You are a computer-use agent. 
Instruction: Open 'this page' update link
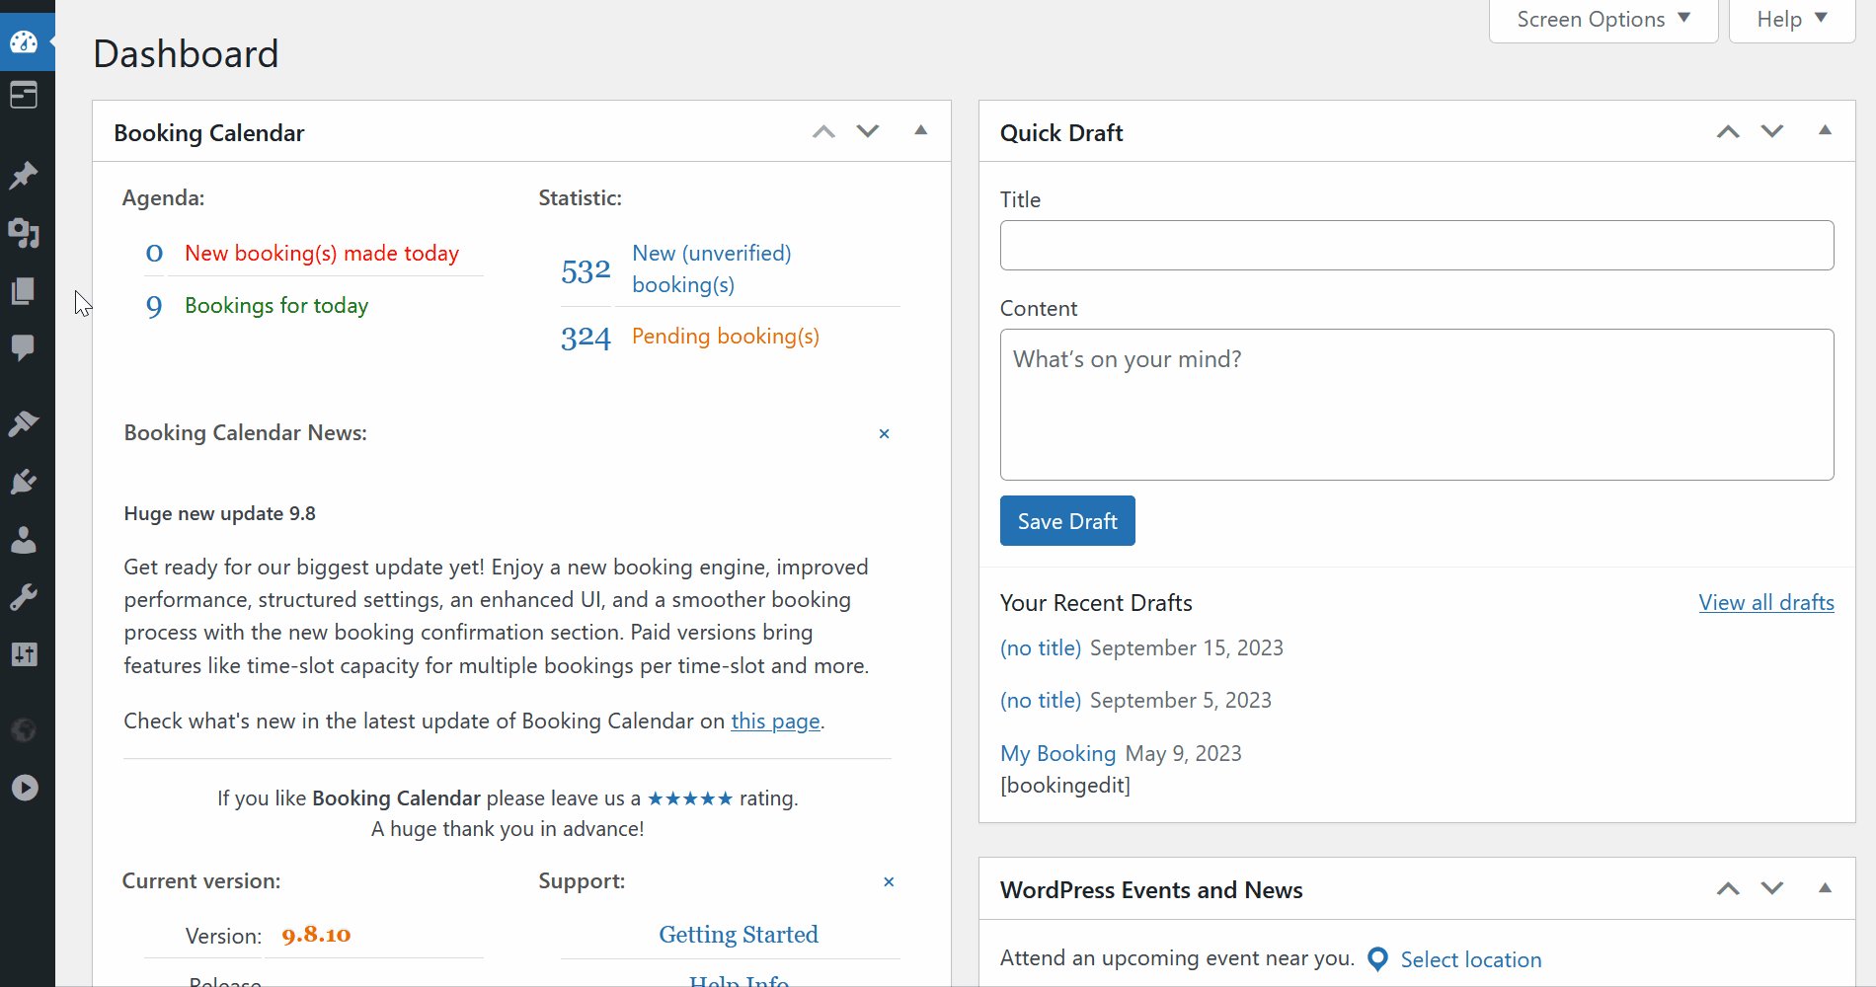pos(775,721)
